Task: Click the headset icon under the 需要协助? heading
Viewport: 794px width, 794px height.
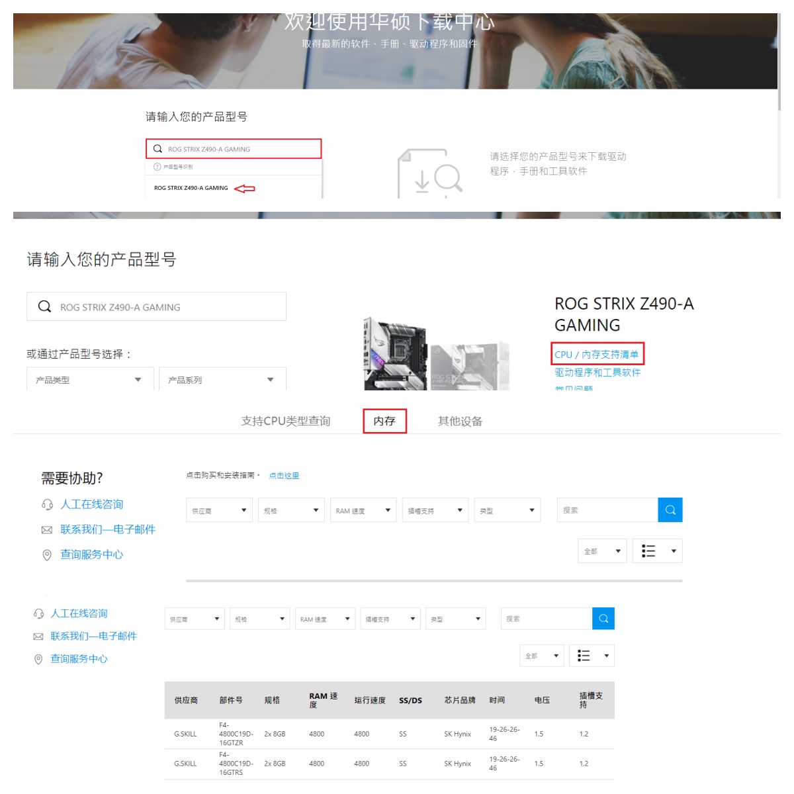Action: pos(47,505)
